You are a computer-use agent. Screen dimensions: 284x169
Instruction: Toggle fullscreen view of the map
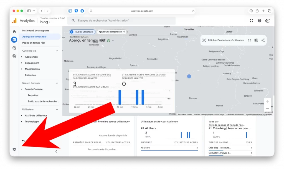249,40
